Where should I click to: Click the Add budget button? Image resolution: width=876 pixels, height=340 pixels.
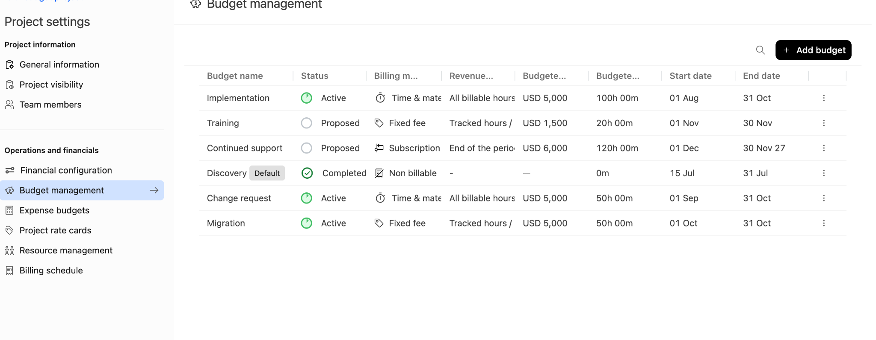point(813,50)
